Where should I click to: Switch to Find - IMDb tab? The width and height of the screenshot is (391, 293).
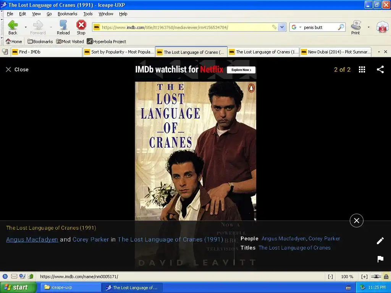[47, 52]
